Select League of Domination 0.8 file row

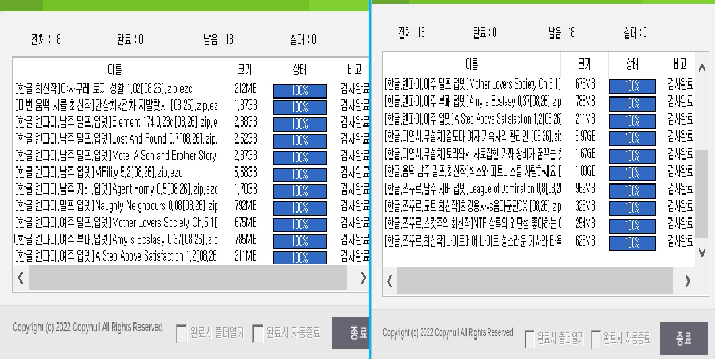tap(472, 189)
